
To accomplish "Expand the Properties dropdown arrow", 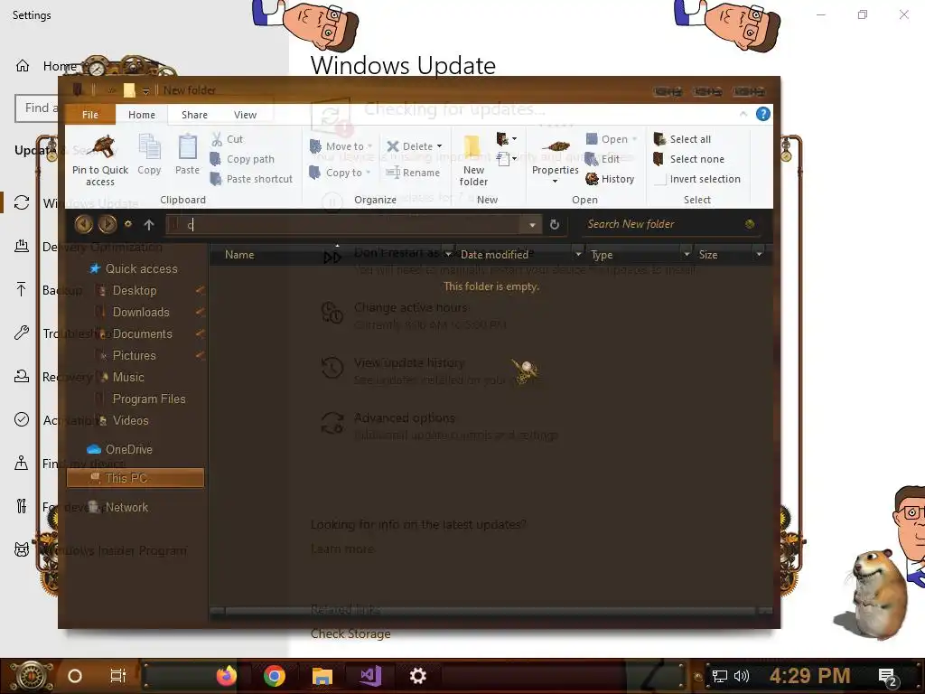I will (556, 181).
